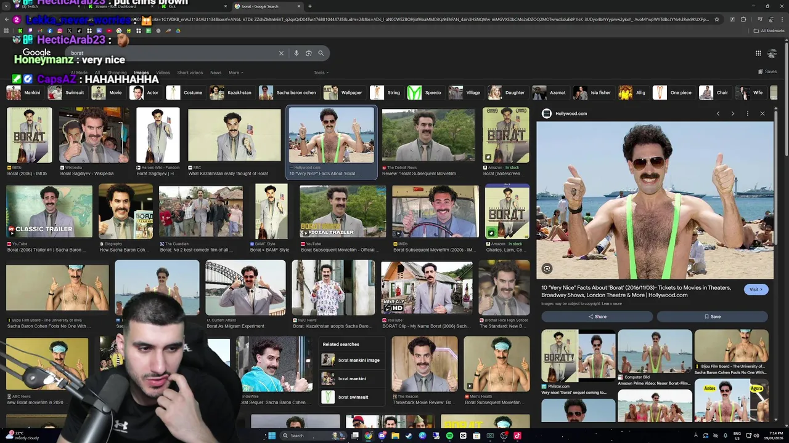
Task: Open Saves collection link
Action: [x=767, y=71]
